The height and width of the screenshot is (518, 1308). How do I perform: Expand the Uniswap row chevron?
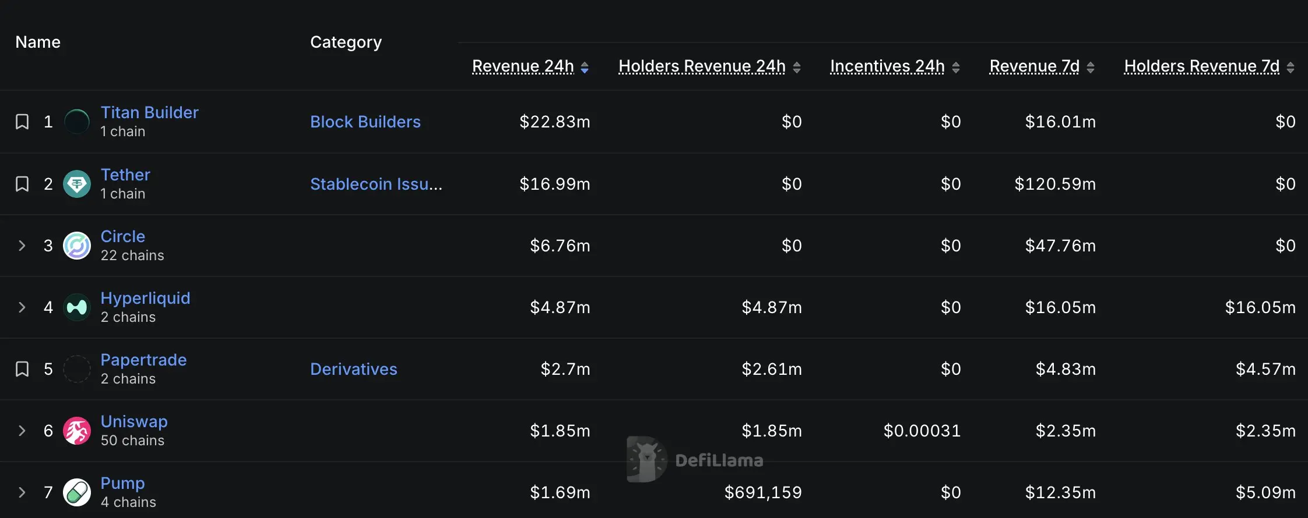22,431
